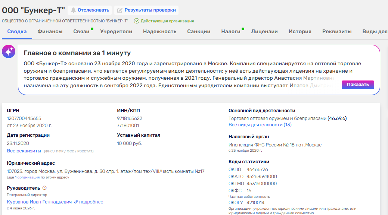Click the link icon before подробнее

pyautogui.click(x=76, y=202)
